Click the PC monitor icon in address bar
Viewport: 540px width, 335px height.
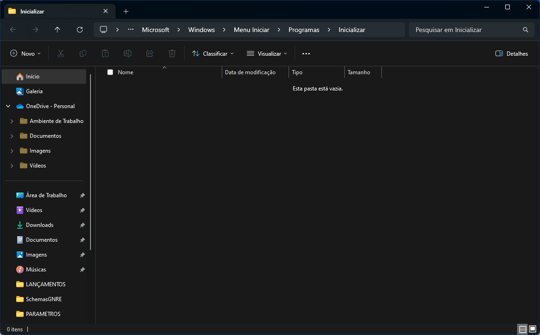point(103,30)
